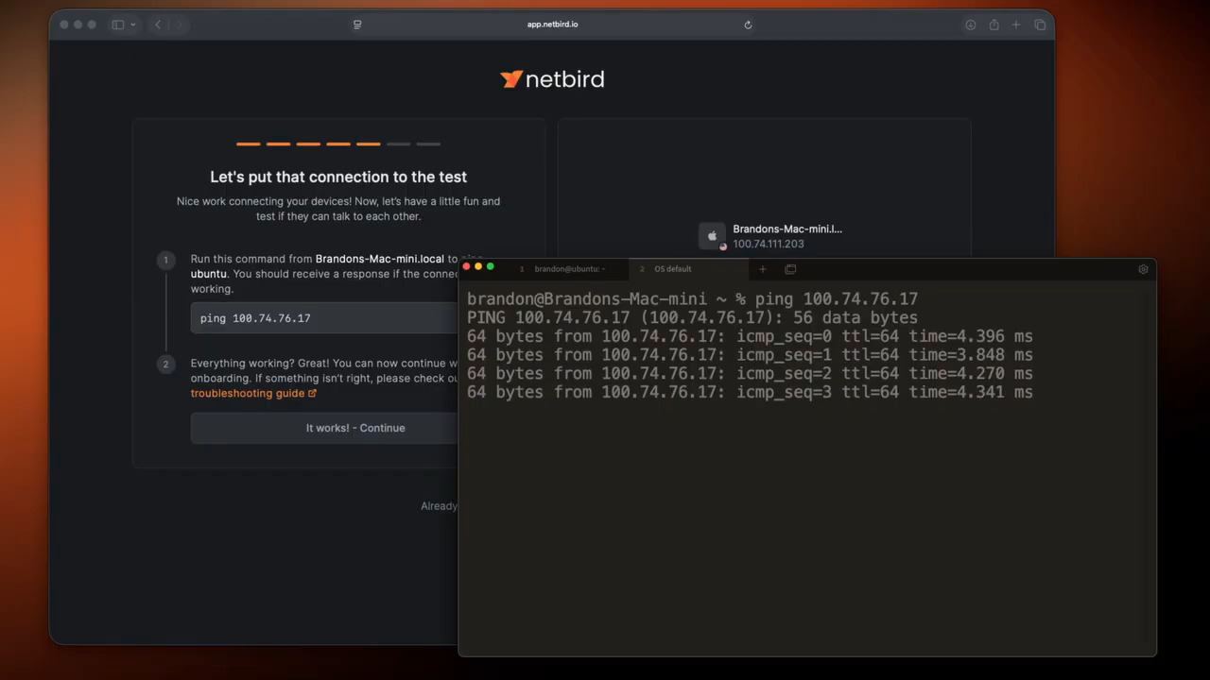Open Terminal settings gear icon
This screenshot has height=680, width=1210.
tap(1143, 269)
